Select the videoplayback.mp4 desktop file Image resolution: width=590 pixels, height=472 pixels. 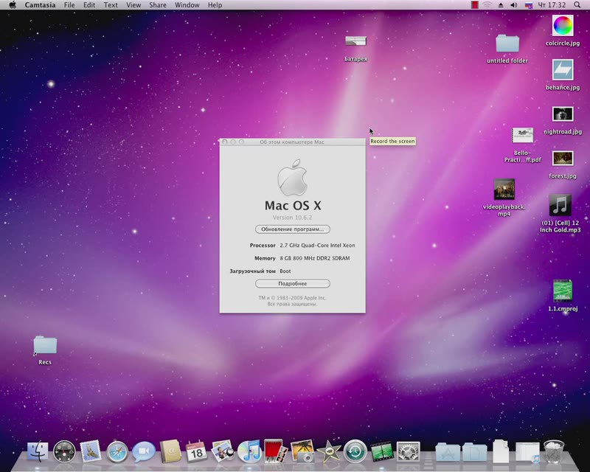tap(504, 190)
